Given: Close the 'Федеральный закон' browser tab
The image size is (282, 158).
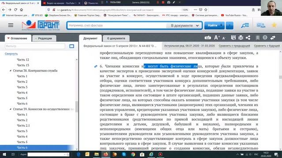Looking at the screenshot, I should 38,3.
